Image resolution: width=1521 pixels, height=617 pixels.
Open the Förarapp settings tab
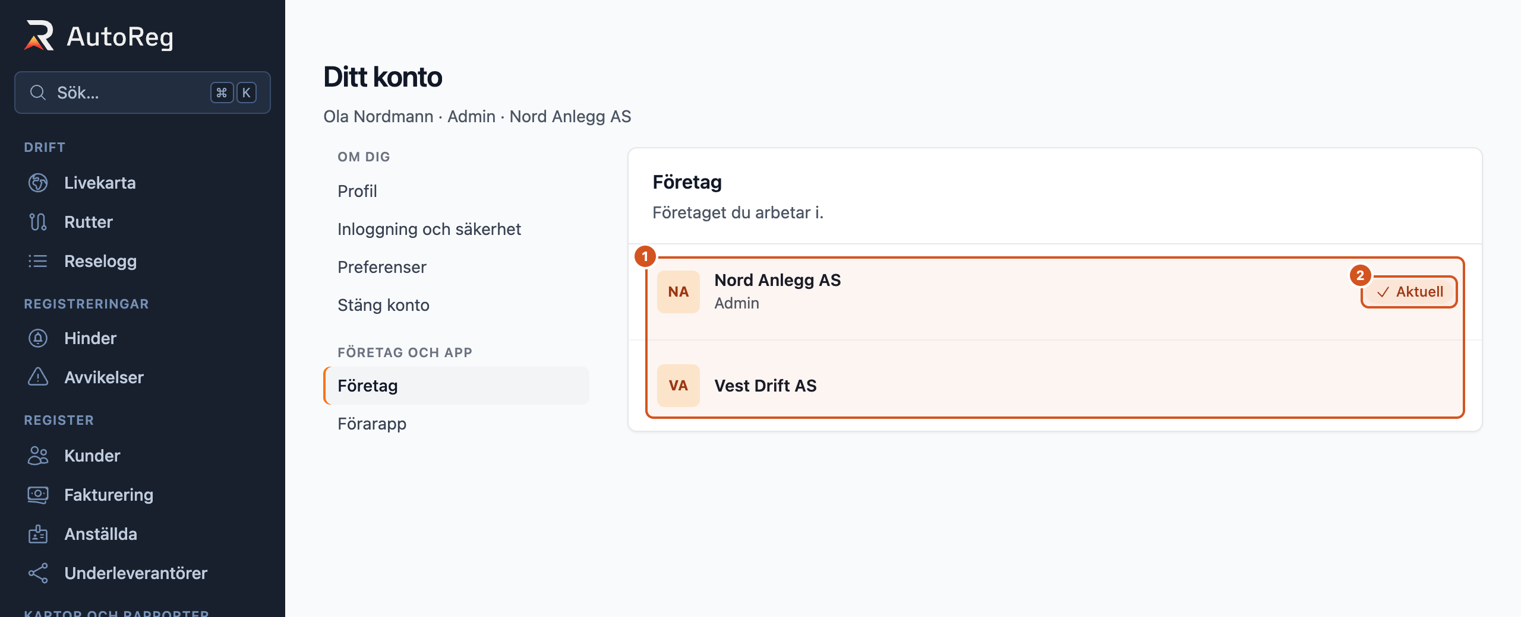click(x=456, y=424)
